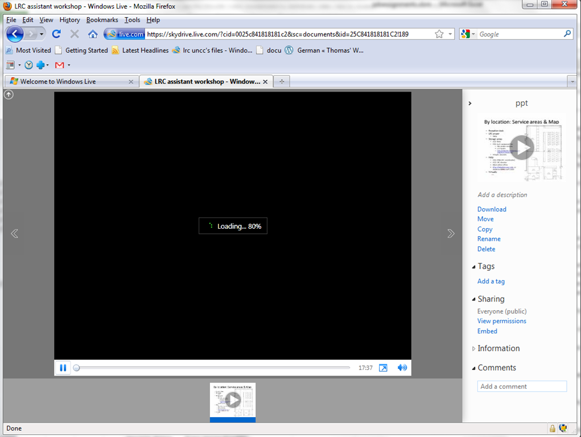This screenshot has height=437, width=581.
Task: Expand the Information section
Action: click(x=474, y=349)
